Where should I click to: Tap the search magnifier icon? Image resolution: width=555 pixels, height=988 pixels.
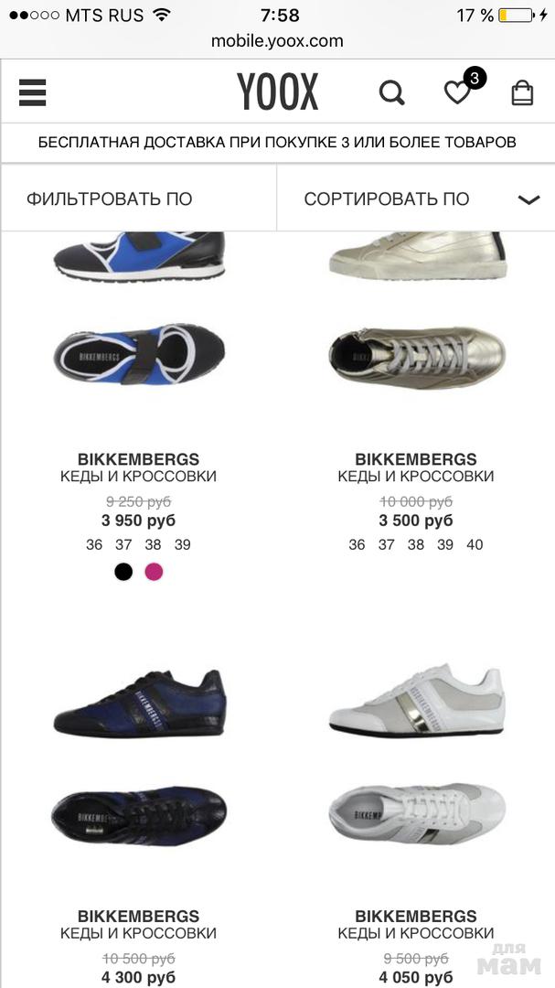(x=392, y=93)
